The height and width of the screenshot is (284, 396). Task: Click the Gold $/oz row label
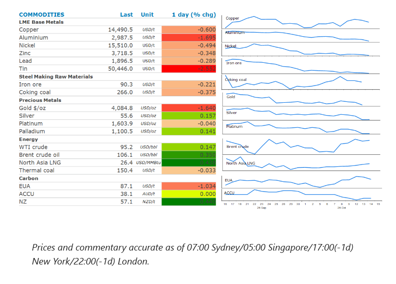click(32, 108)
